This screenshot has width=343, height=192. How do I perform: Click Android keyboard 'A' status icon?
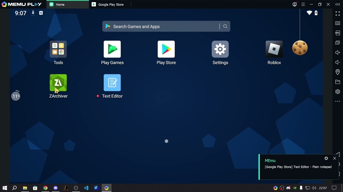(41, 13)
